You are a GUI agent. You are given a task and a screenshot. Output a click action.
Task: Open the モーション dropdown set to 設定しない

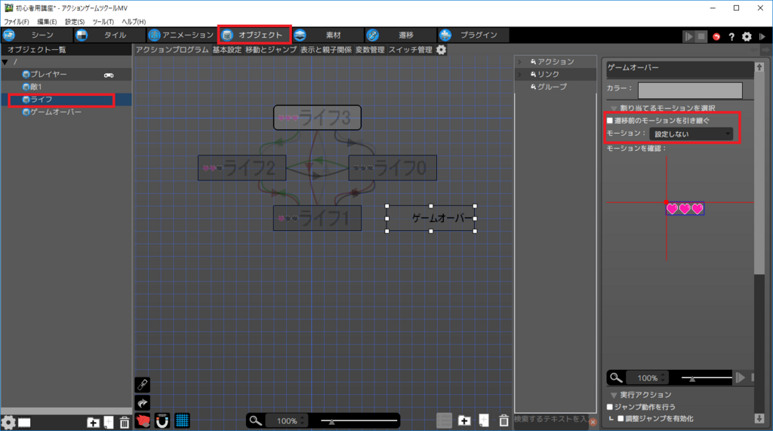click(x=691, y=134)
